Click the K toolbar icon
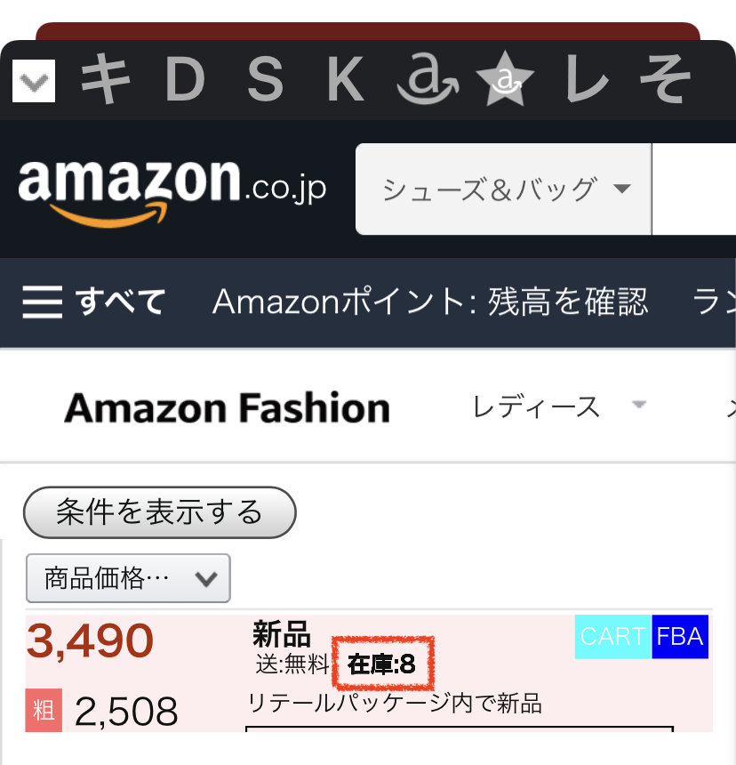Viewport: 736px width, 765px height. [345, 80]
